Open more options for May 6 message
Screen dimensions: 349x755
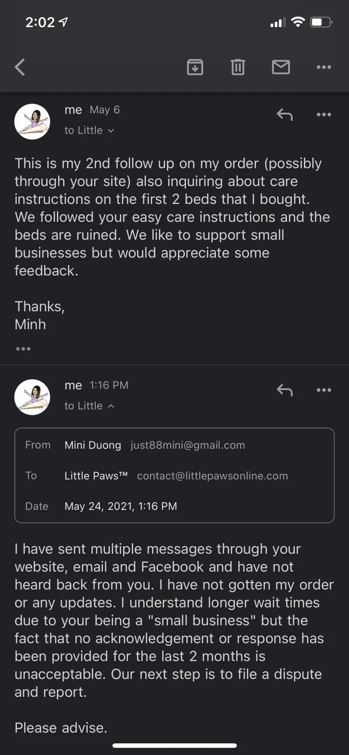click(324, 115)
